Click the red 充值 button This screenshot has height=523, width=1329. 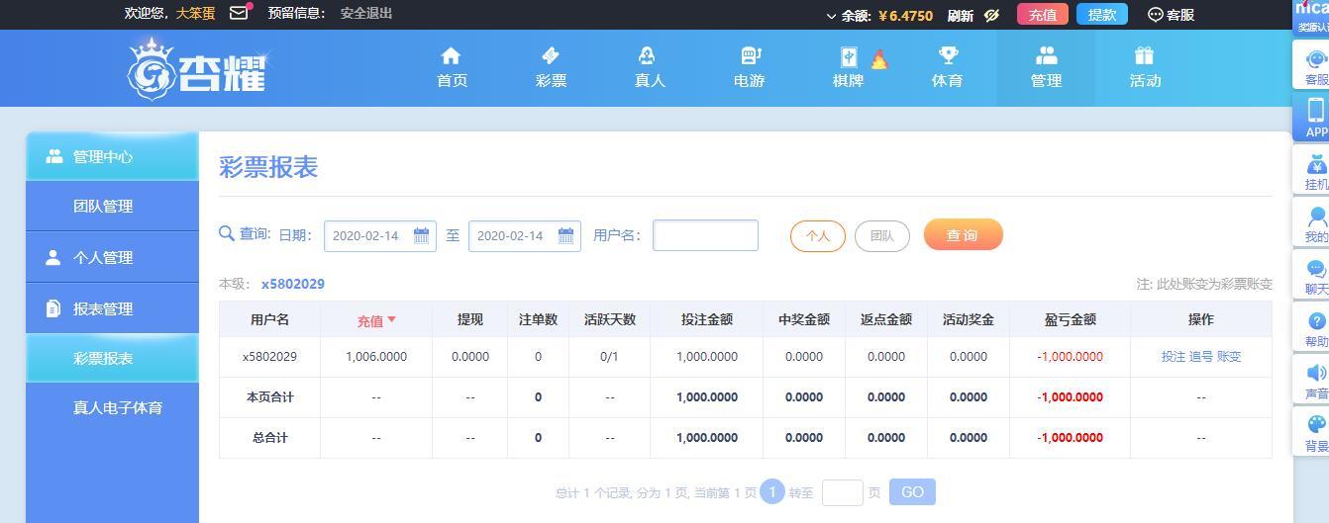[1042, 15]
